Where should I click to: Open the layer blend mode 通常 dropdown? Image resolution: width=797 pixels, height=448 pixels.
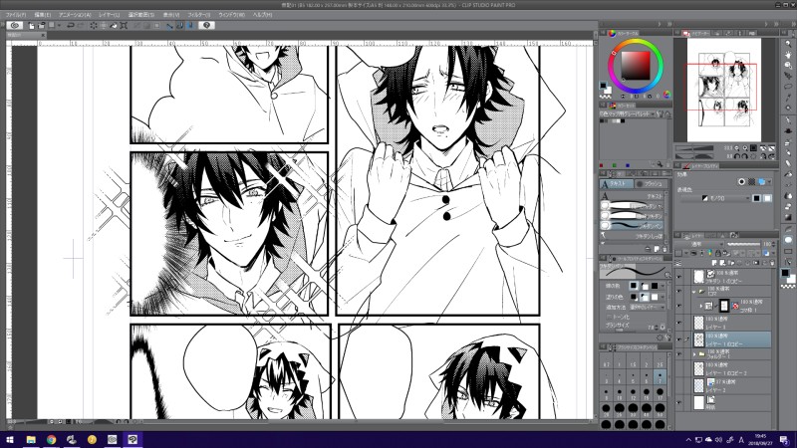(x=699, y=244)
